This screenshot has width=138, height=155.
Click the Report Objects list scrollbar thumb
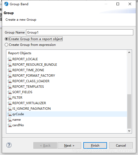[x=129, y=112]
